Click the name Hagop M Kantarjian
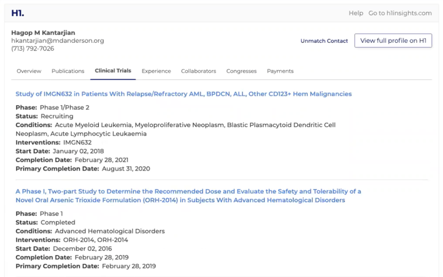The width and height of the screenshot is (443, 277). coord(43,33)
